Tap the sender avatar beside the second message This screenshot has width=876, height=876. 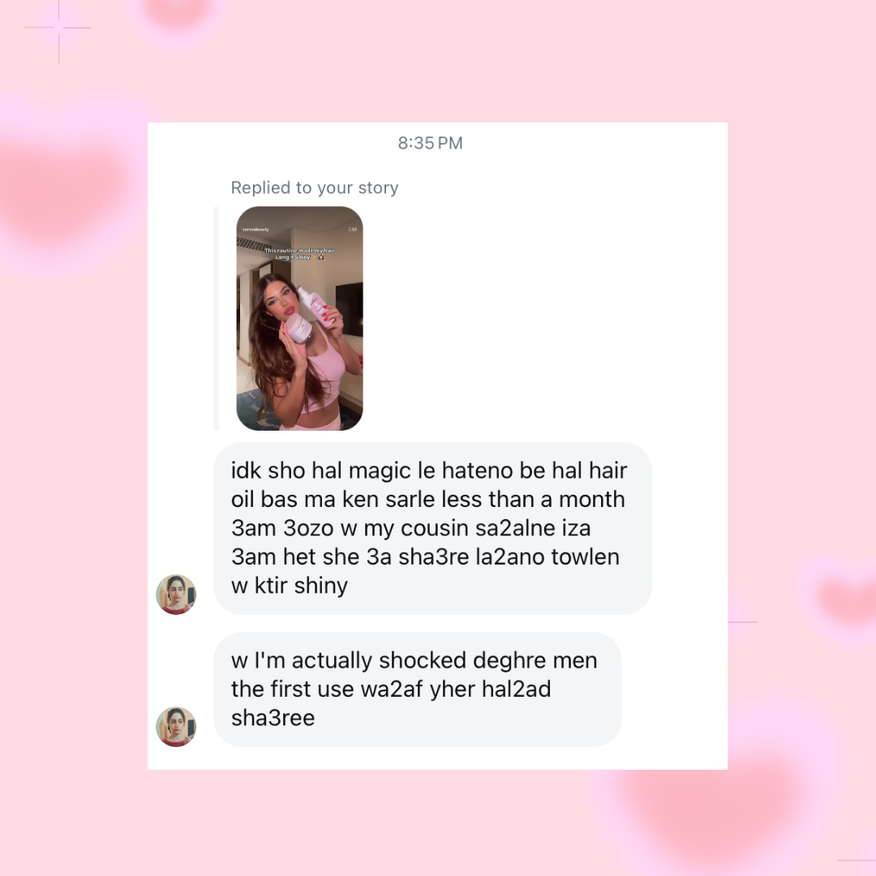tap(176, 726)
